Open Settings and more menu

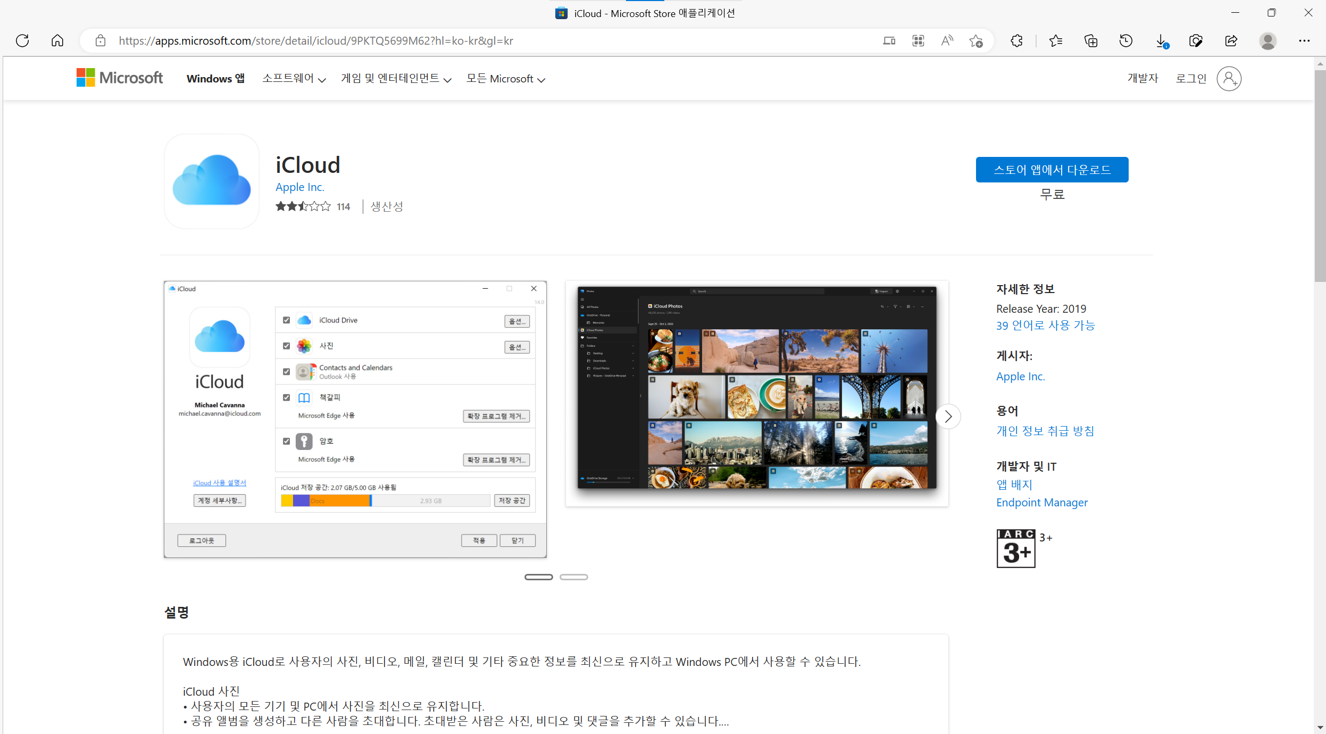tap(1304, 41)
